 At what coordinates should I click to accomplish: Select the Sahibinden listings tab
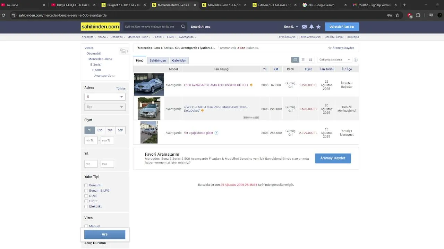point(158,60)
